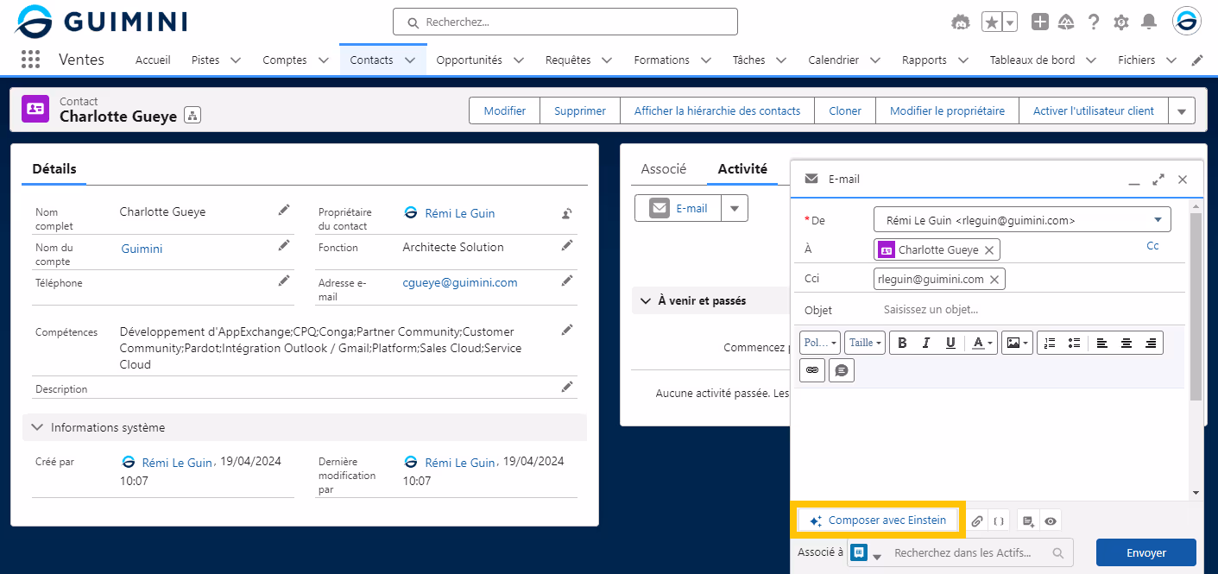The image size is (1218, 574).
Task: Open the Taille font size dropdown
Action: [x=865, y=343]
